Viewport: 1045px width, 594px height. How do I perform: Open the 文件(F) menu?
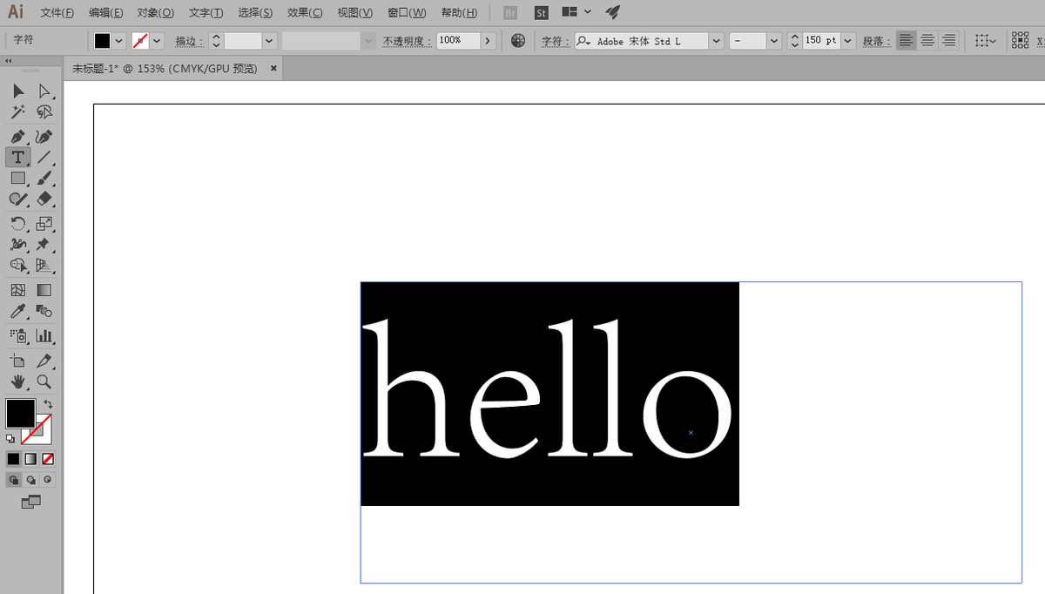(57, 12)
